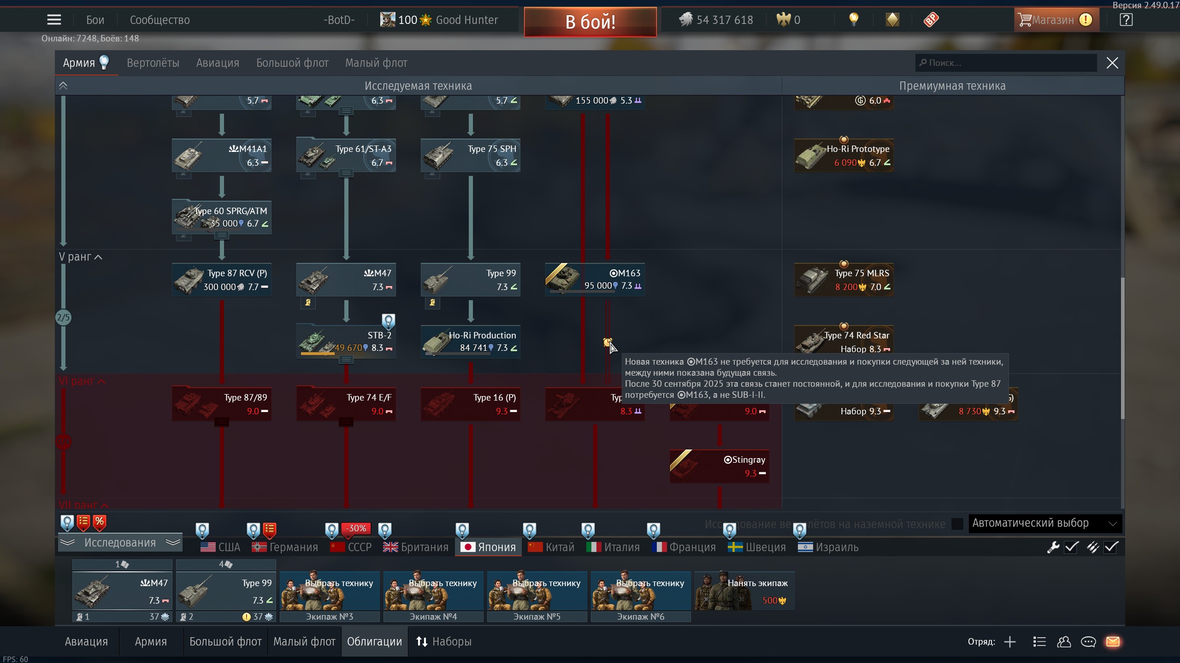Collapse the Исследования panel
1180x663 pixels.
click(x=120, y=542)
